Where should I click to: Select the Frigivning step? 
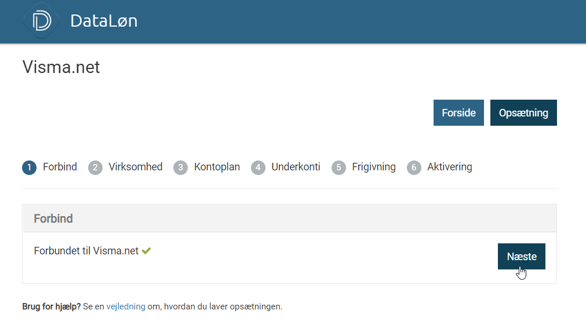pos(374,167)
